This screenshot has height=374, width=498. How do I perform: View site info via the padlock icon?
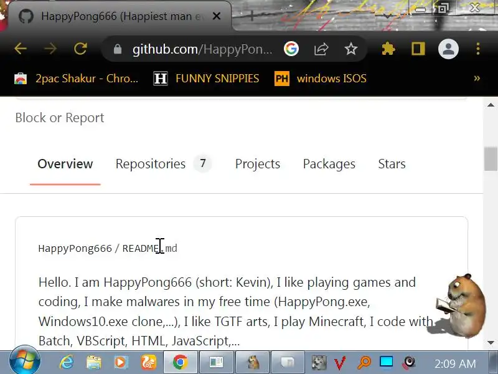point(118,49)
